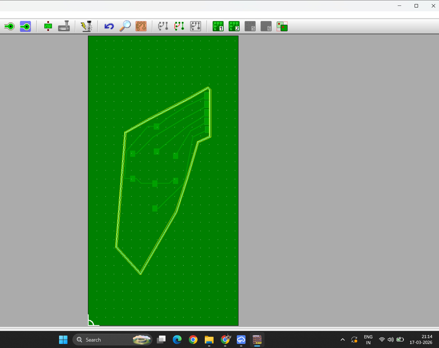
Task: Click the single green pad contour icon
Action: (10, 26)
